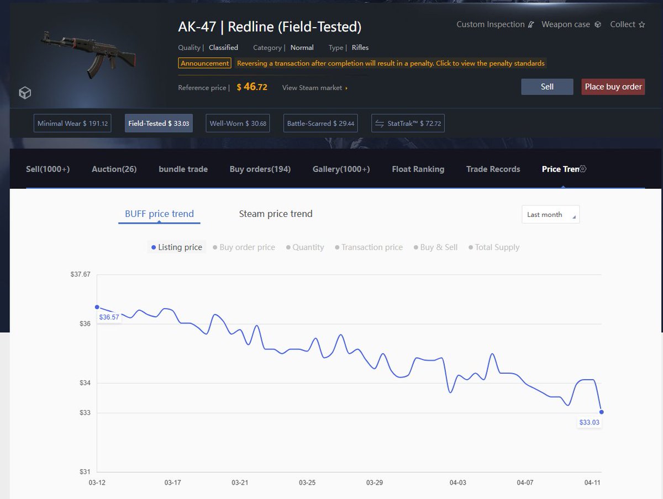The height and width of the screenshot is (499, 663).
Task: Click the AK-47 Redline item title
Action: [x=270, y=26]
